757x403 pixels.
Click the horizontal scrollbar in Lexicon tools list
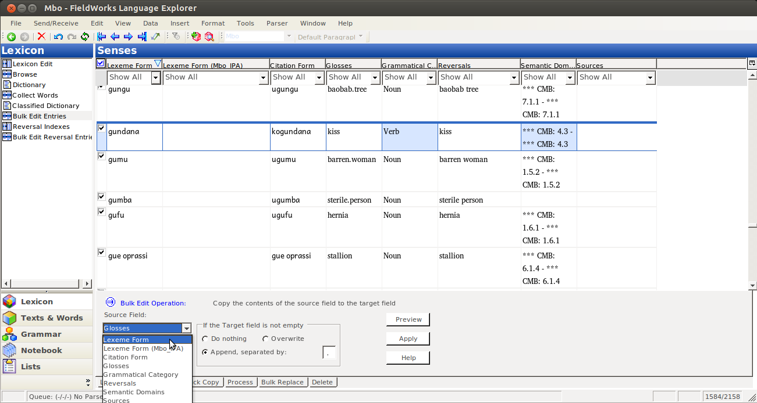(x=46, y=283)
